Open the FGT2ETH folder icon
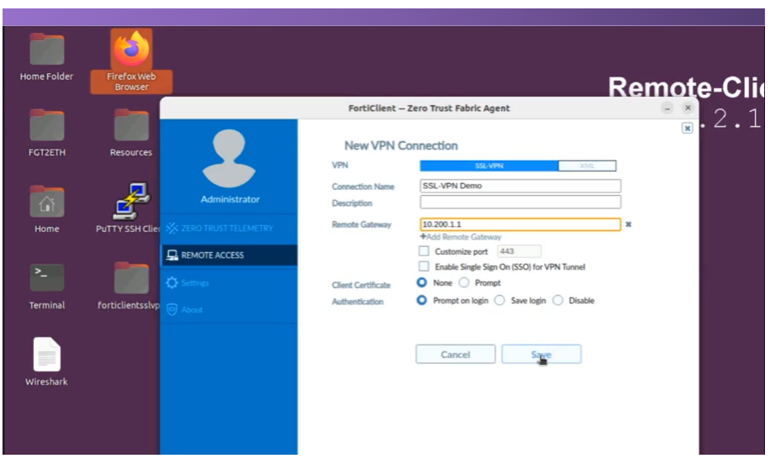Image resolution: width=770 pixels, height=469 pixels. 46,133
